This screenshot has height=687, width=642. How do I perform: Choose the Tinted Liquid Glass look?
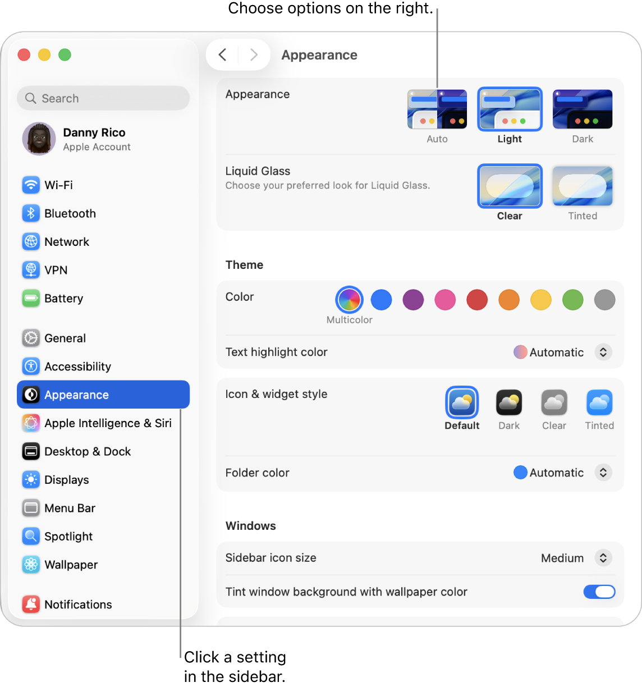(x=582, y=186)
